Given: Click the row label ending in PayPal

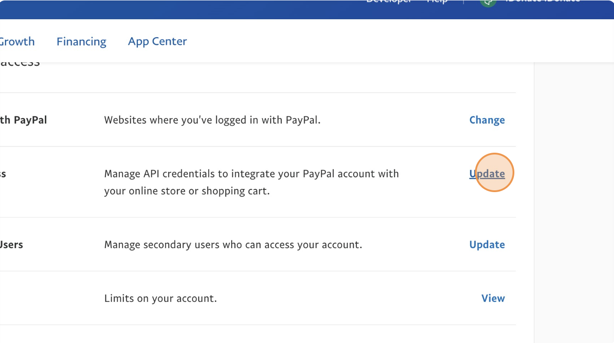Looking at the screenshot, I should (x=23, y=120).
